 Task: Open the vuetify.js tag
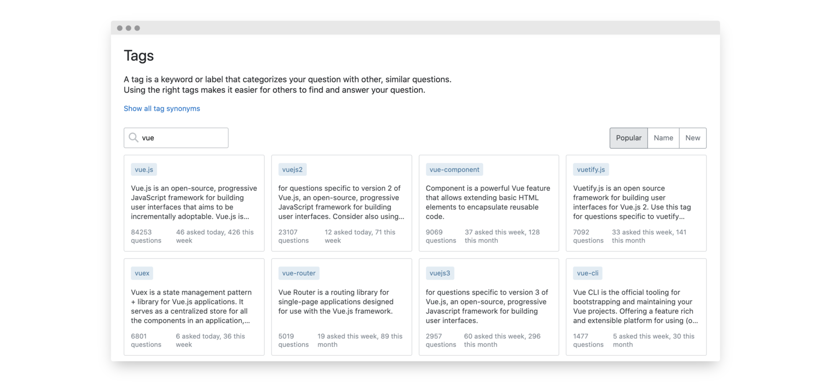(591, 170)
